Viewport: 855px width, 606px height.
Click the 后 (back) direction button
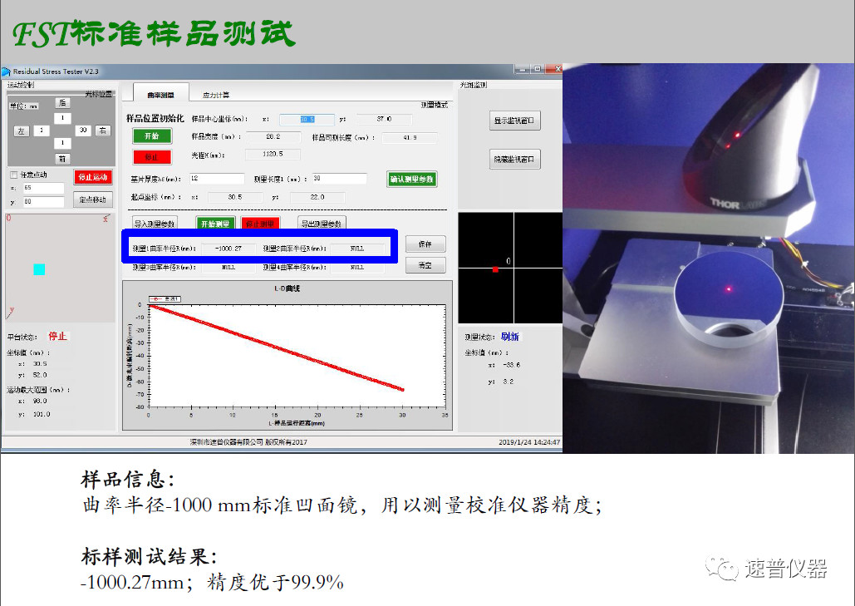point(62,103)
